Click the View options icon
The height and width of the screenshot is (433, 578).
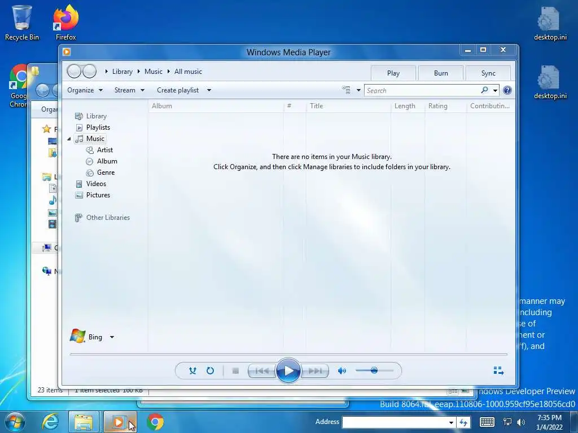pos(346,90)
